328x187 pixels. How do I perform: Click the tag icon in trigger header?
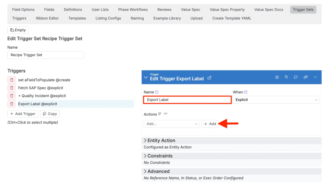pos(286,77)
